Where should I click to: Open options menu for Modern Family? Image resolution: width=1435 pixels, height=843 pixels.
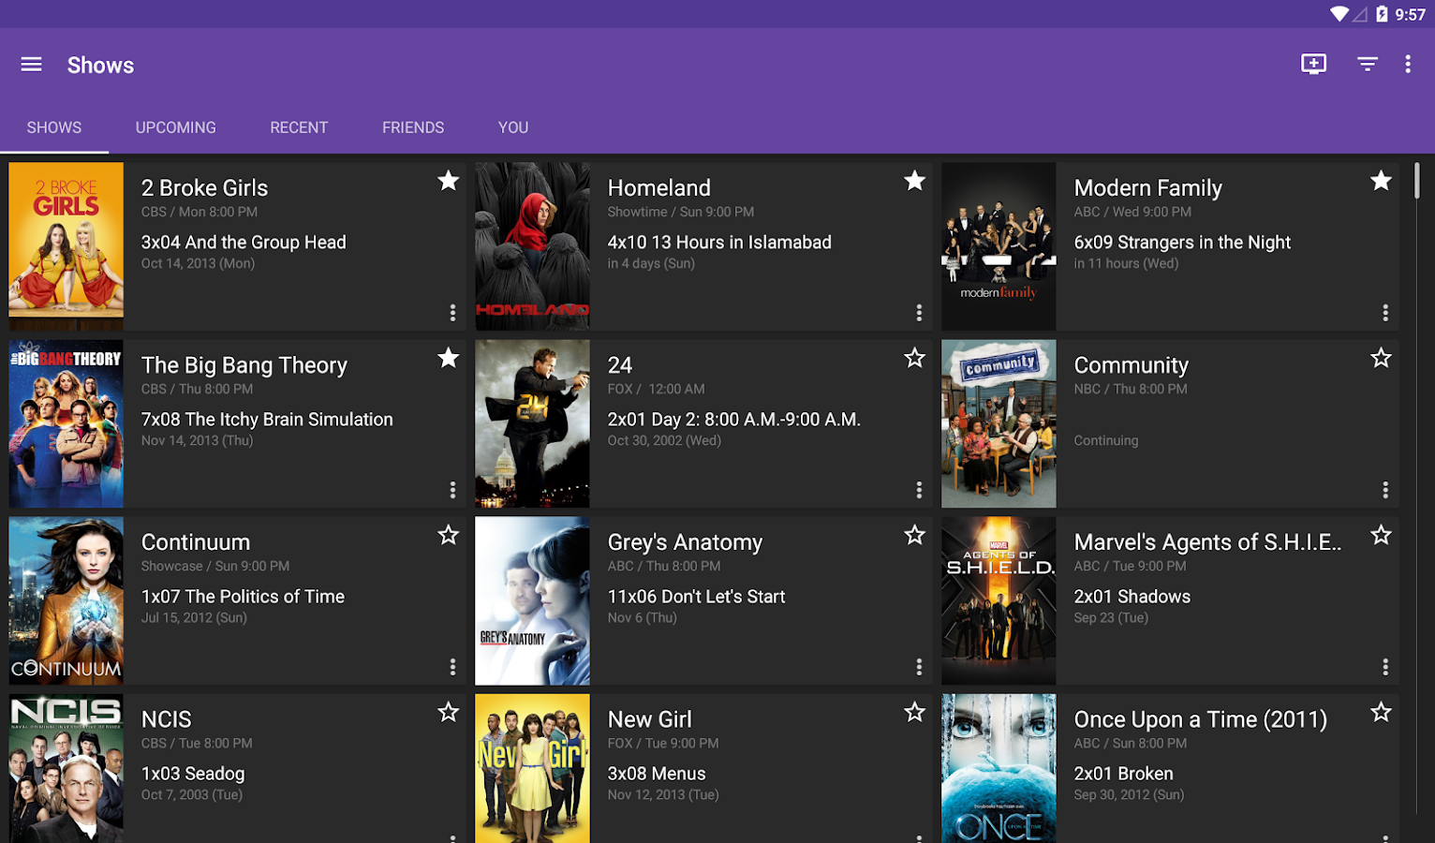[1384, 313]
